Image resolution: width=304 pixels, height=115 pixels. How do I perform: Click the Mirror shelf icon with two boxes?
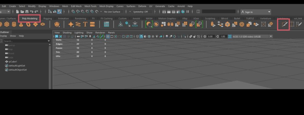point(170,24)
